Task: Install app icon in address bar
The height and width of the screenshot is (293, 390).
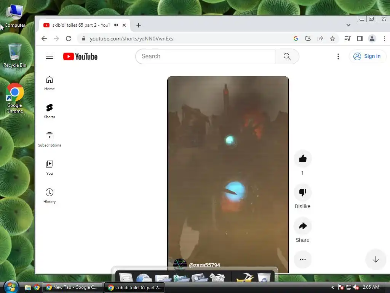Action: pyautogui.click(x=308, y=39)
